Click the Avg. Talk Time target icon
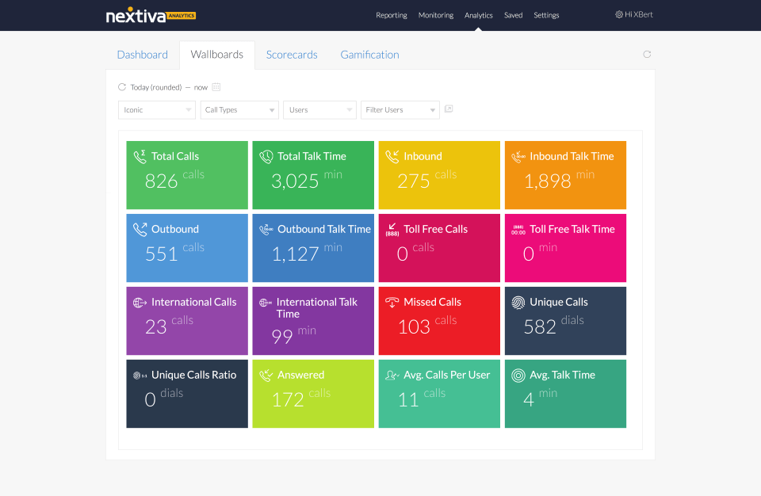761x496 pixels. [518, 375]
